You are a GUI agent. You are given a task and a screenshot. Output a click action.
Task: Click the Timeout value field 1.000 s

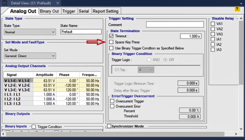[x=191, y=36]
